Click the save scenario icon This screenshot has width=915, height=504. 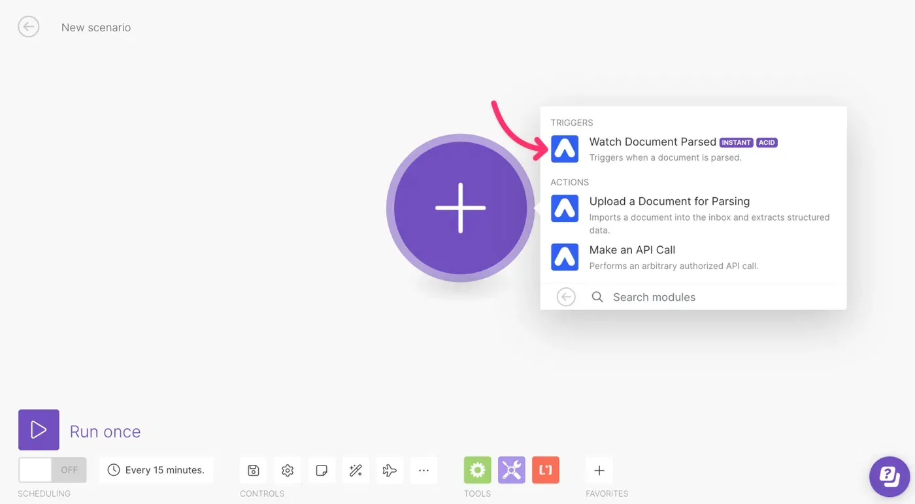click(x=254, y=470)
